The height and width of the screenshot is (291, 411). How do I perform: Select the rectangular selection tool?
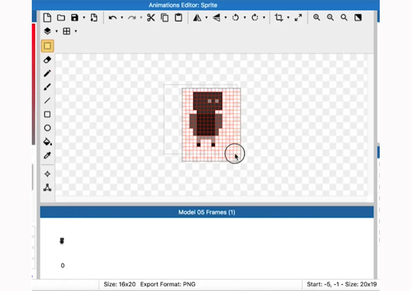click(47, 46)
